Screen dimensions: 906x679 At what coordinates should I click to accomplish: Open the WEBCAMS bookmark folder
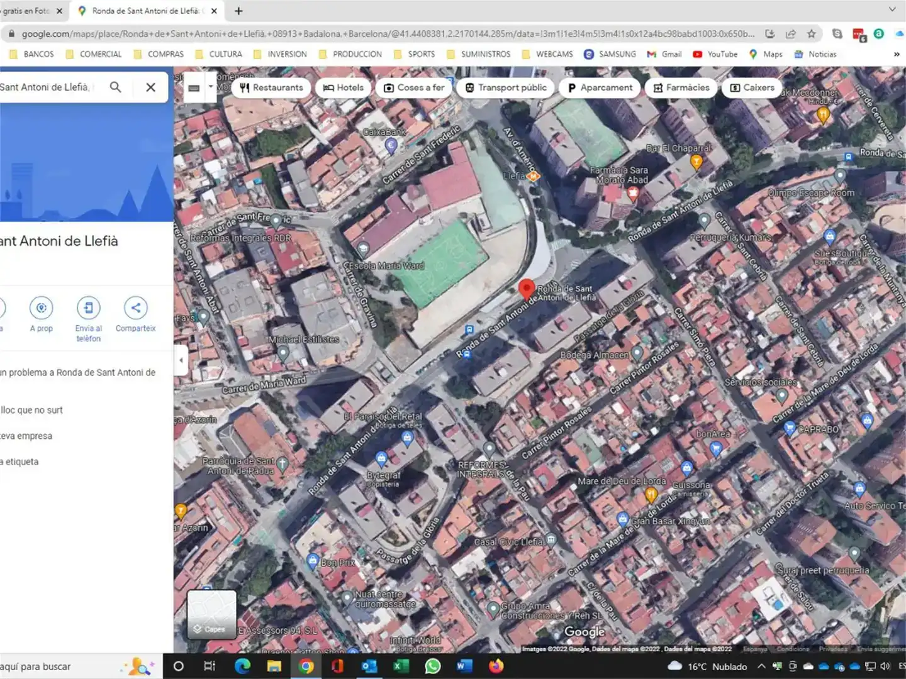547,54
